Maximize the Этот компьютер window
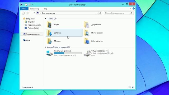The image size is (169, 95). pyautogui.click(x=127, y=4)
